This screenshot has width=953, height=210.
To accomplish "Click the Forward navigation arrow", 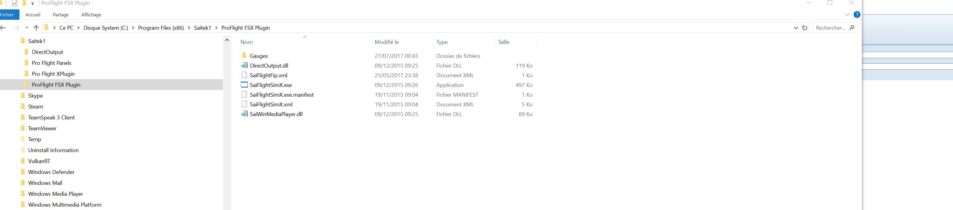I will point(16,28).
